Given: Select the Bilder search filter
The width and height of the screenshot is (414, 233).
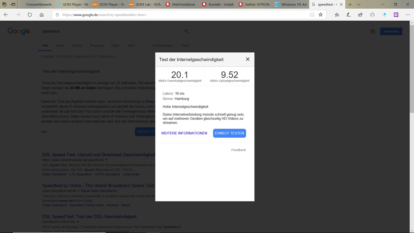Looking at the screenshot, I should (x=115, y=46).
